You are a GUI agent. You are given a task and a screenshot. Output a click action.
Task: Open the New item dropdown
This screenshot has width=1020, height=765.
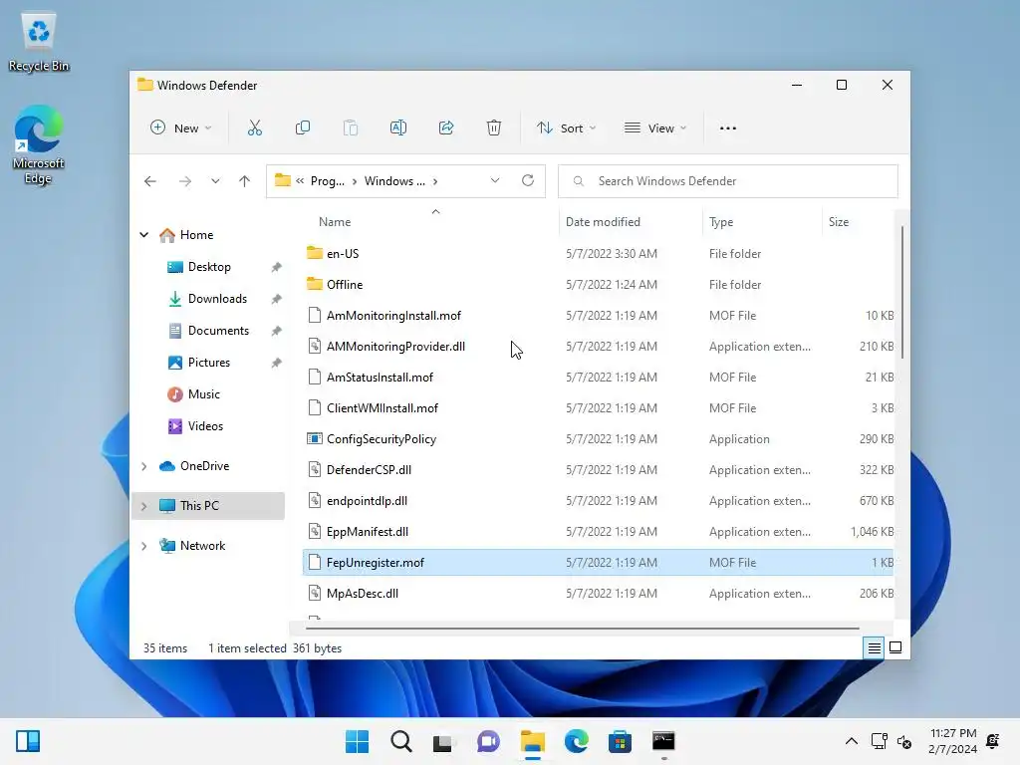coord(181,128)
